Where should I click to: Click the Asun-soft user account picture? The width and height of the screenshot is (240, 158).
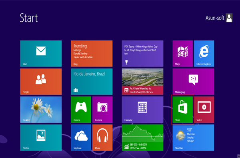click(x=229, y=18)
